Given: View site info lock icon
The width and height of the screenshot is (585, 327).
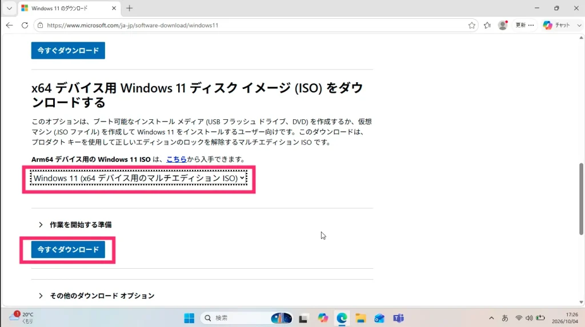Looking at the screenshot, I should pos(41,25).
